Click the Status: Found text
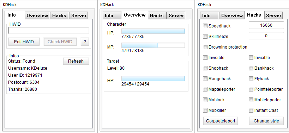 tap(22, 61)
